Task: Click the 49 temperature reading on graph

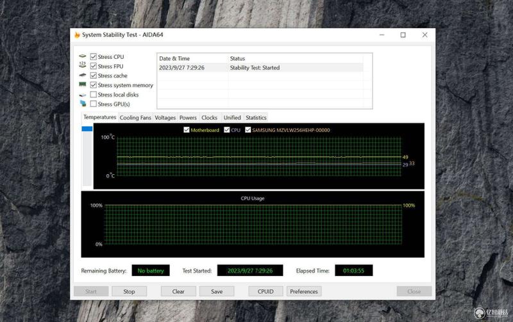Action: (405, 157)
